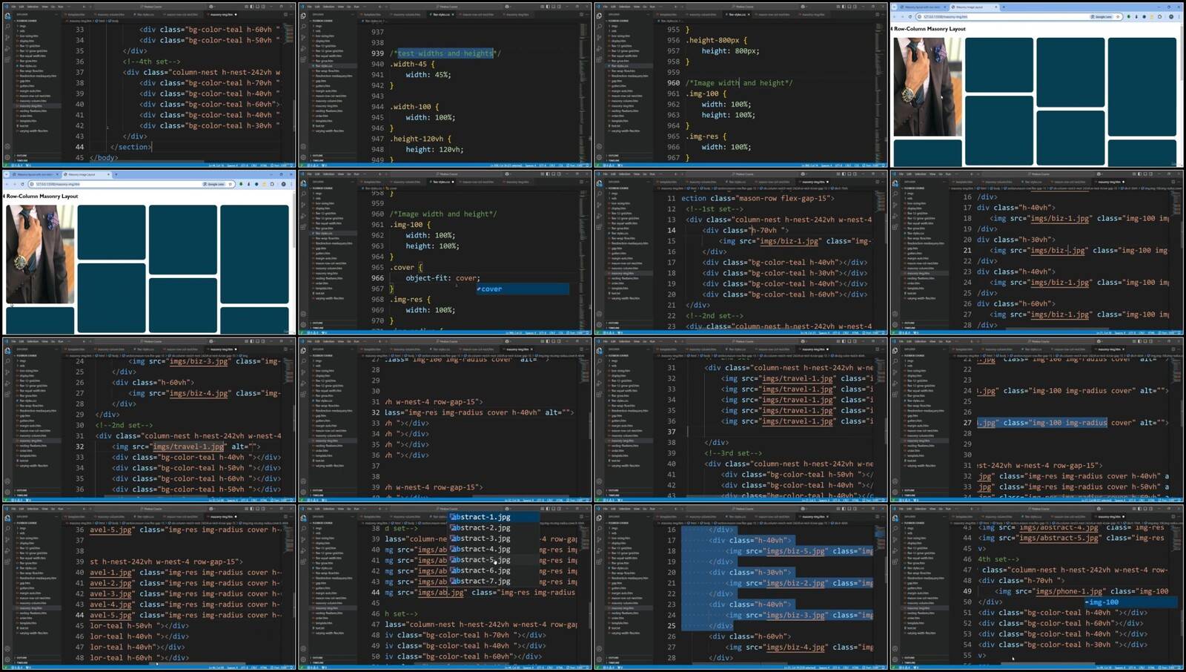Click Split Editor icon in frame ending with </section>
Screen dimensions: 1186x672
click(x=285, y=14)
